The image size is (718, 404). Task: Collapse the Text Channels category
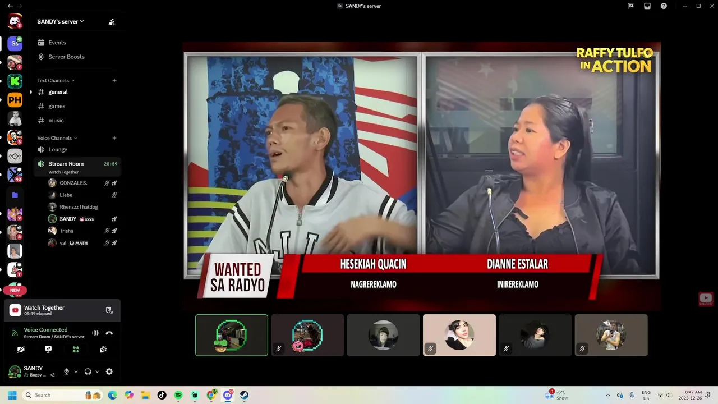(56, 80)
